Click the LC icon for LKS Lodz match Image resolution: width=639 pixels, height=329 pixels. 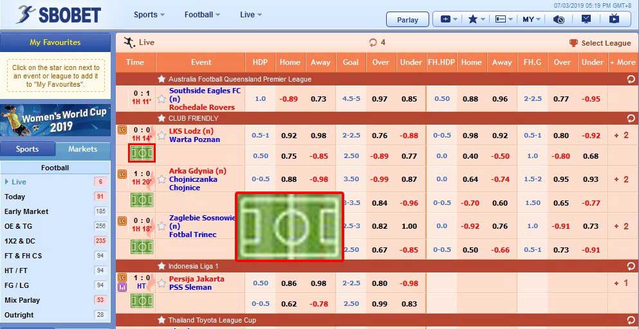[x=122, y=130]
